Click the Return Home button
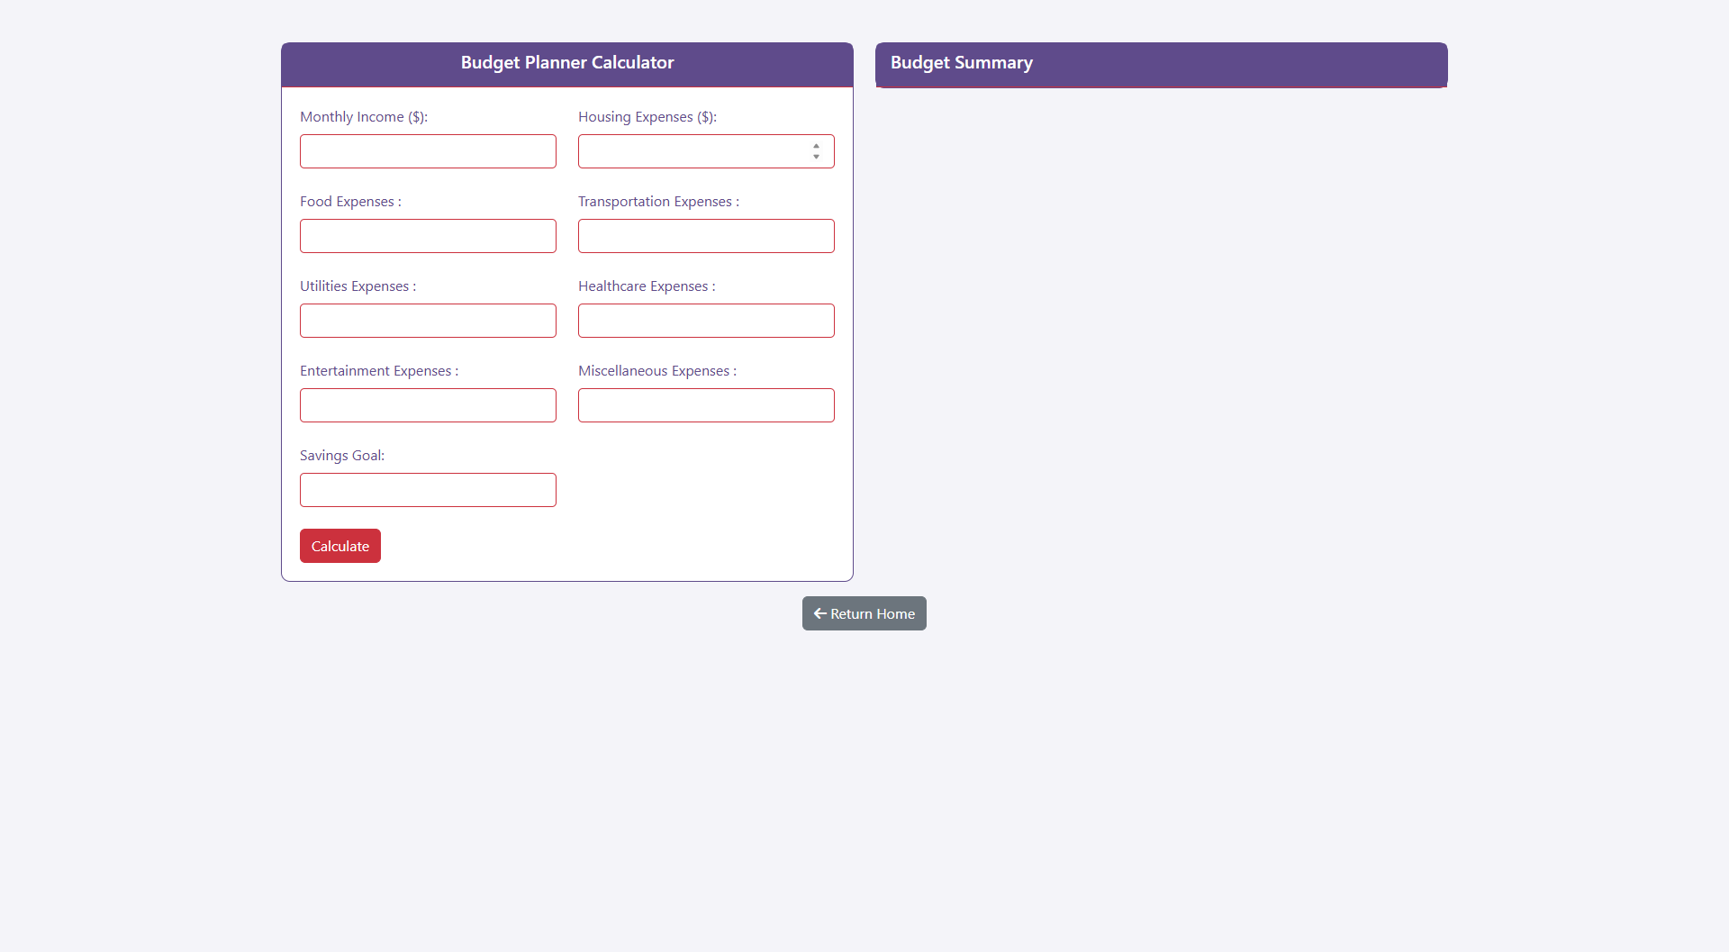Image resolution: width=1729 pixels, height=952 pixels. (x=864, y=613)
